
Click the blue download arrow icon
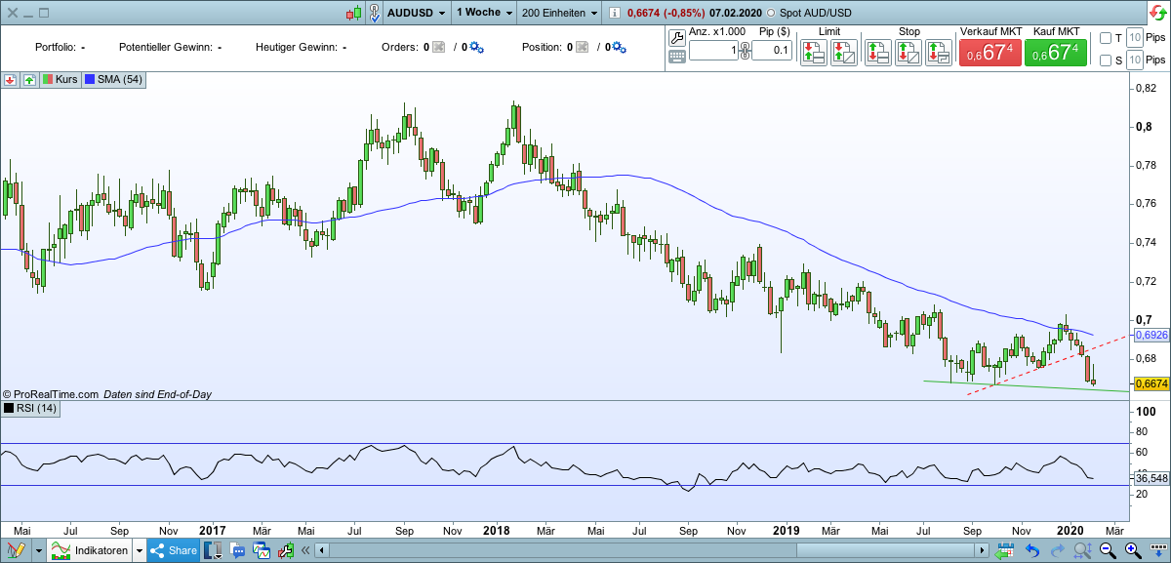tap(1157, 550)
